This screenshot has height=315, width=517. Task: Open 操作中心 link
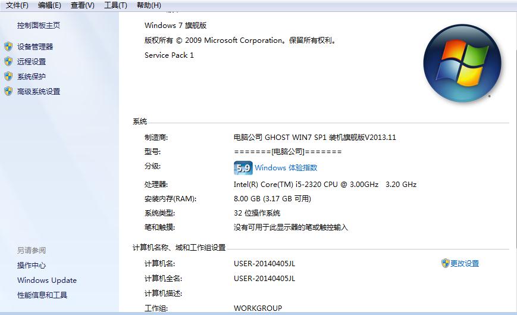pos(32,265)
